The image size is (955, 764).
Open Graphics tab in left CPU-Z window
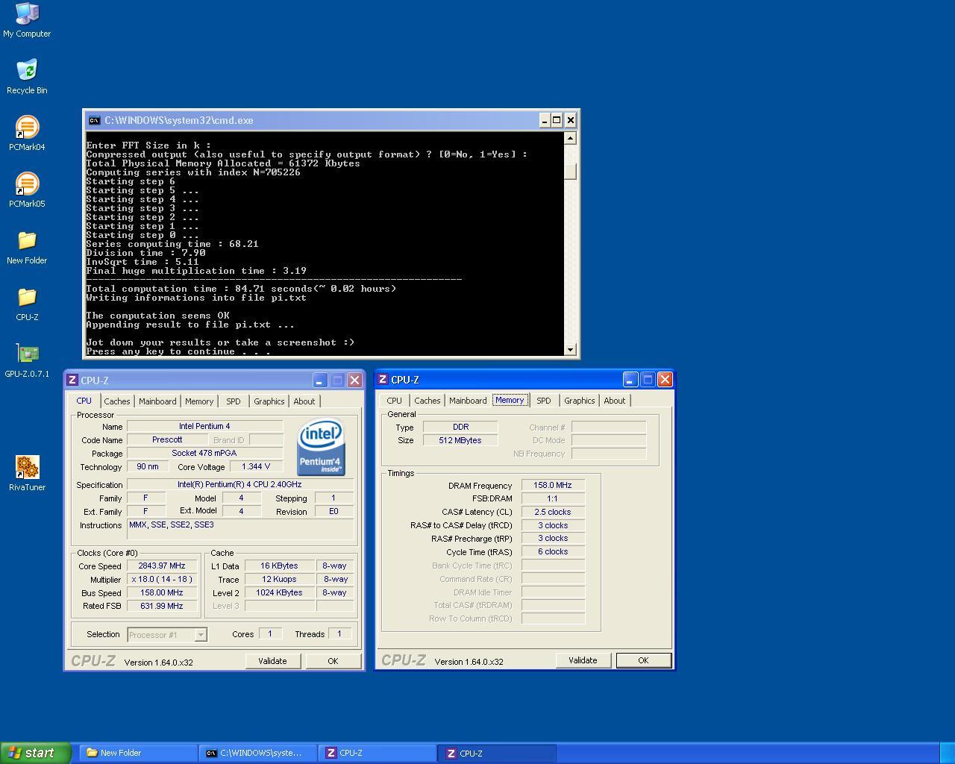pyautogui.click(x=269, y=401)
